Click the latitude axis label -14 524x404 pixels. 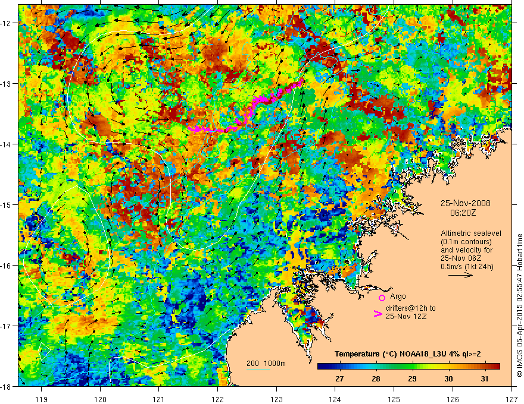(x=7, y=144)
